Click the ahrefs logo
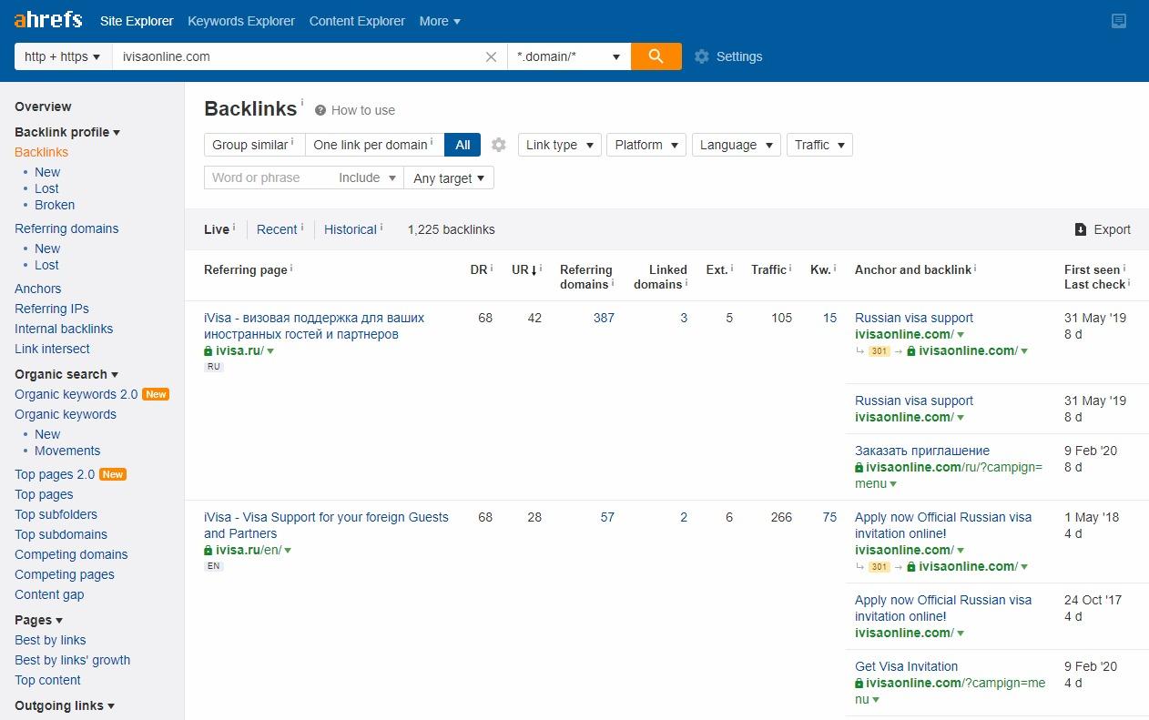1149x720 pixels. pos(47,20)
